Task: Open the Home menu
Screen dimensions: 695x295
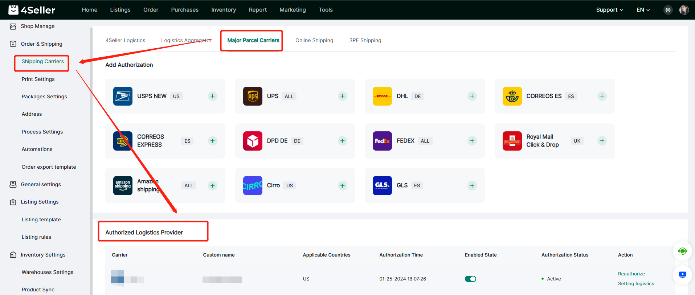Action: 90,10
